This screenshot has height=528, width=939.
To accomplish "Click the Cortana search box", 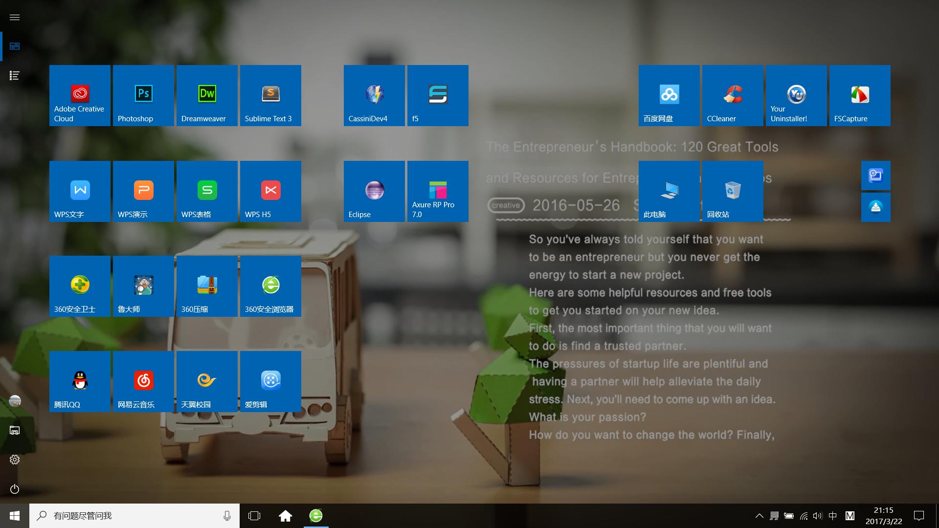I will tap(132, 516).
